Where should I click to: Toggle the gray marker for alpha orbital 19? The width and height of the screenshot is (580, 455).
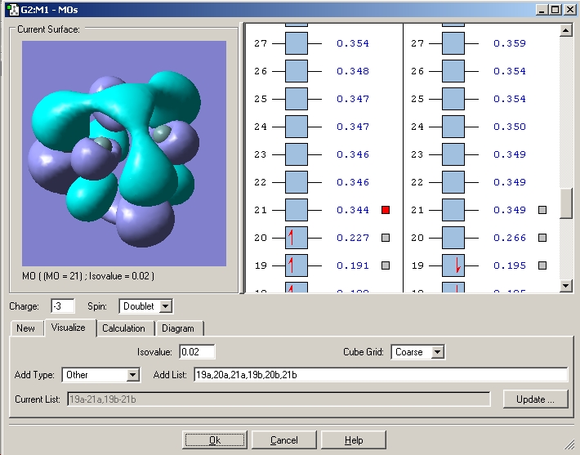[386, 265]
